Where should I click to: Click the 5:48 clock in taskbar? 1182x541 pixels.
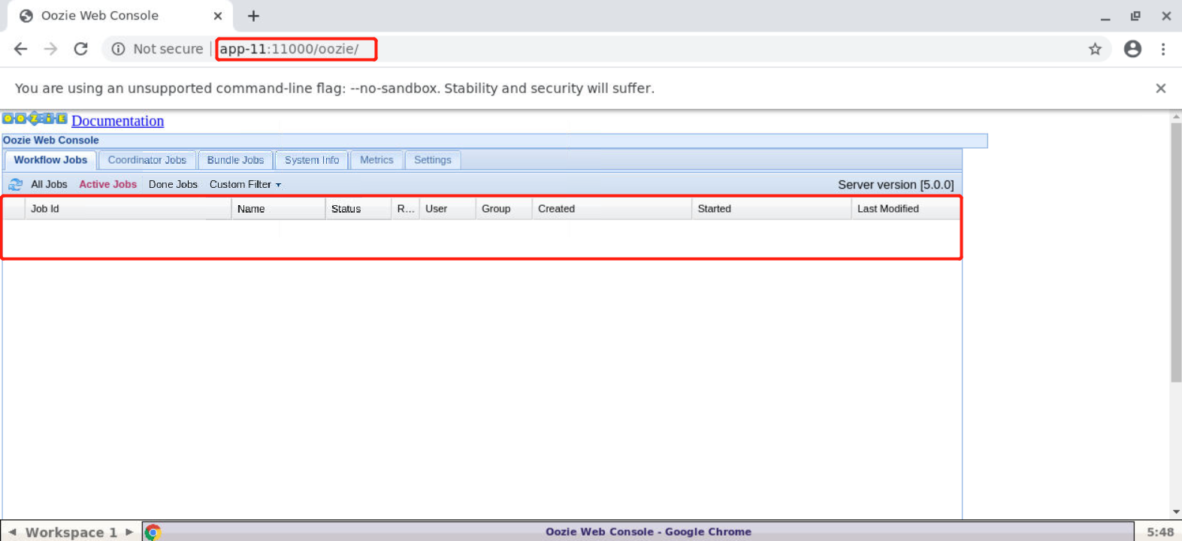(x=1160, y=532)
